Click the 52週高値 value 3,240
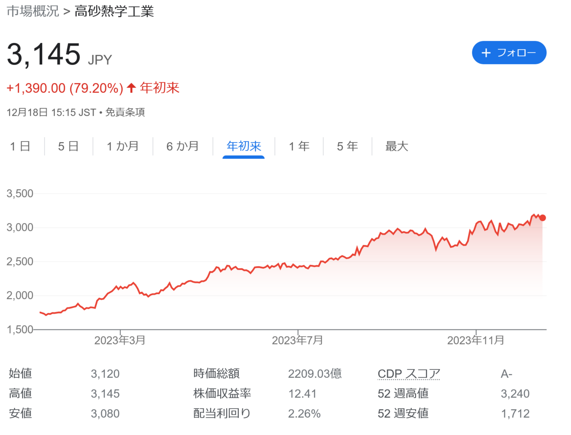 click(x=515, y=394)
